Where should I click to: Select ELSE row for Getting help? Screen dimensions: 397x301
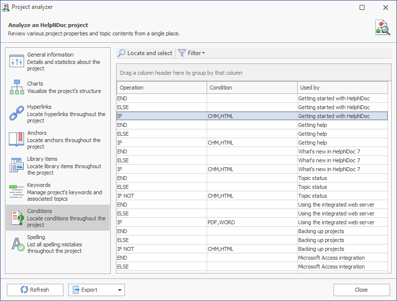252,134
